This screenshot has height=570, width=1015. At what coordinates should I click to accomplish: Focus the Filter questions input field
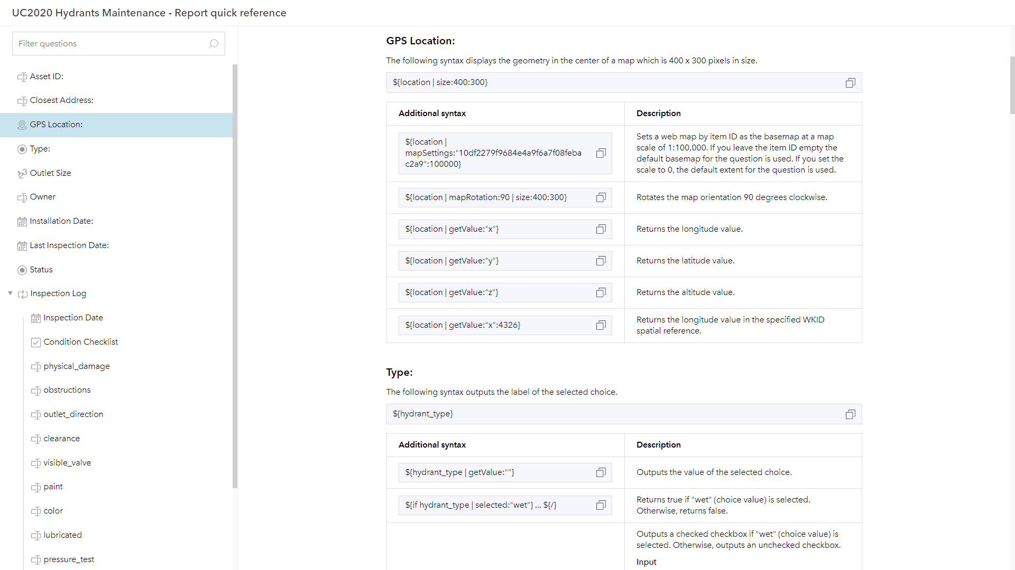pos(118,44)
